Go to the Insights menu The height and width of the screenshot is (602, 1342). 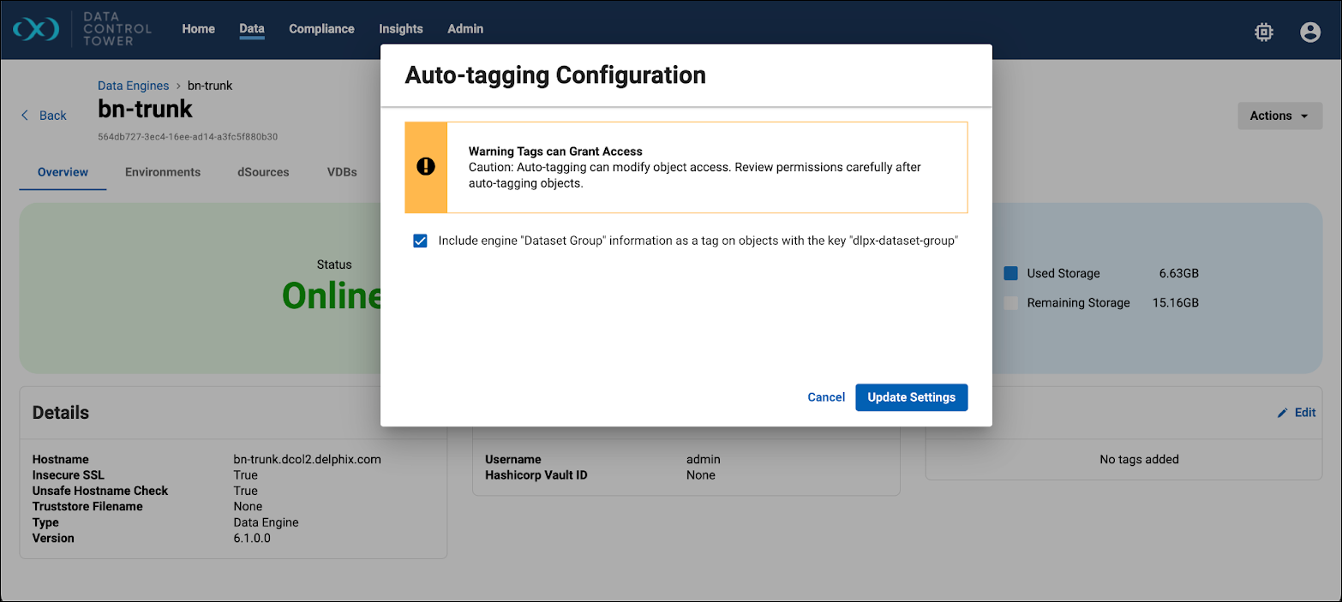[x=400, y=29]
